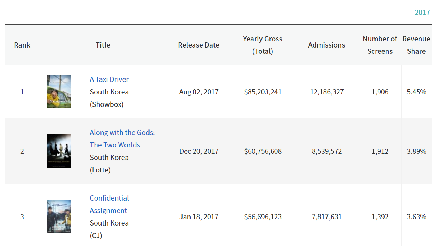436x246 pixels.
Task: Click the Along with the Gods poster thumbnail
Action: point(59,151)
